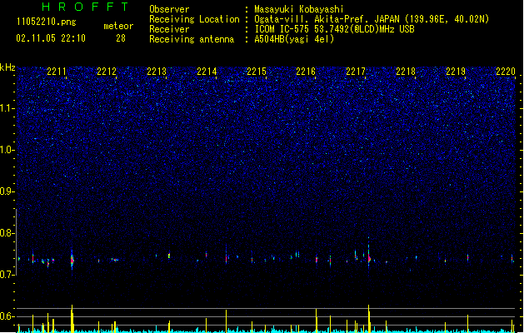524x333 pixels.
Task: Click the date stamp 02.11.05 22:10
Action: tap(51, 38)
